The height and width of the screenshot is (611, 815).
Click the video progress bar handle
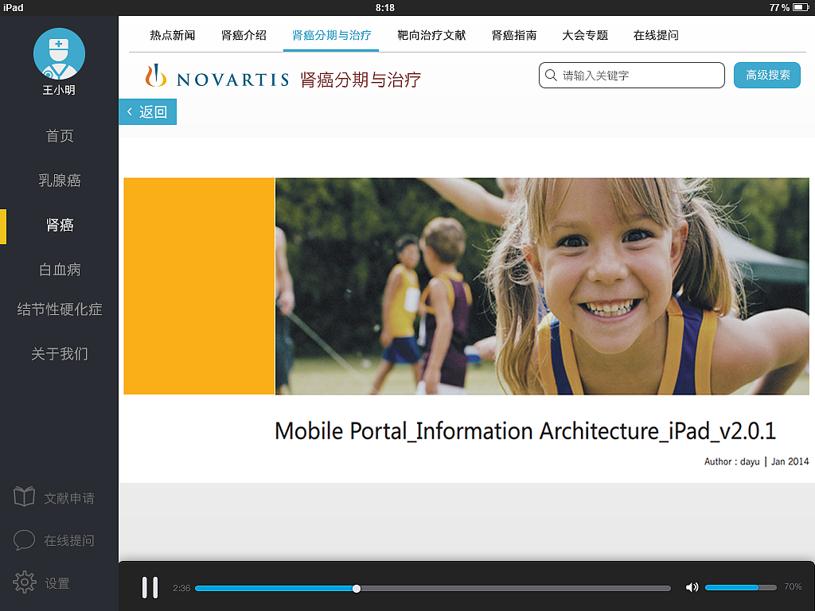(x=356, y=588)
